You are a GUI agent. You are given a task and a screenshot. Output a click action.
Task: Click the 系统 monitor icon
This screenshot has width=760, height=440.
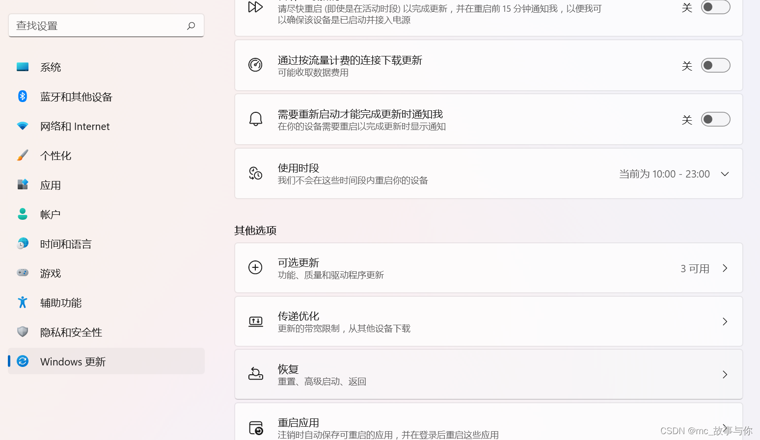point(23,67)
